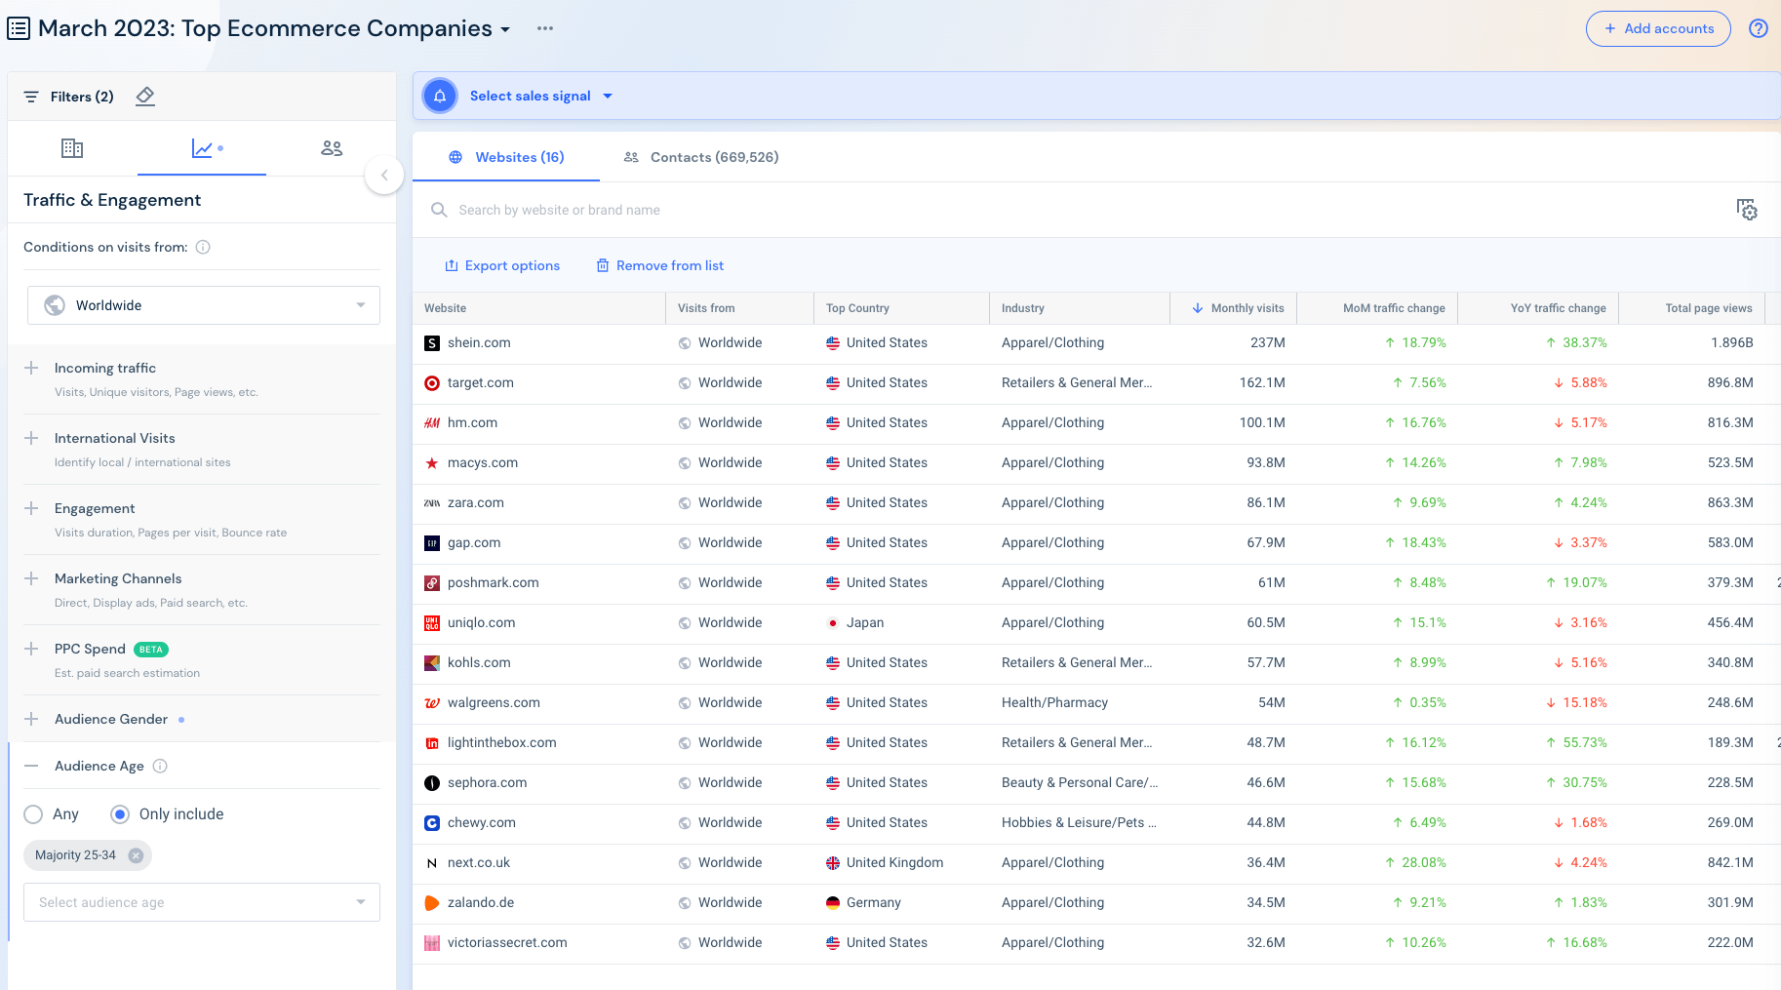This screenshot has height=990, width=1781.
Task: Click the Add accounts button
Action: (1658, 28)
